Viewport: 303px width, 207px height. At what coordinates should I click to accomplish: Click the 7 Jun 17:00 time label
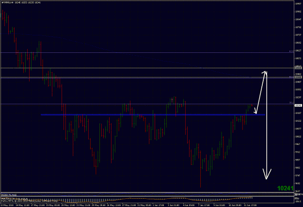click(204, 205)
